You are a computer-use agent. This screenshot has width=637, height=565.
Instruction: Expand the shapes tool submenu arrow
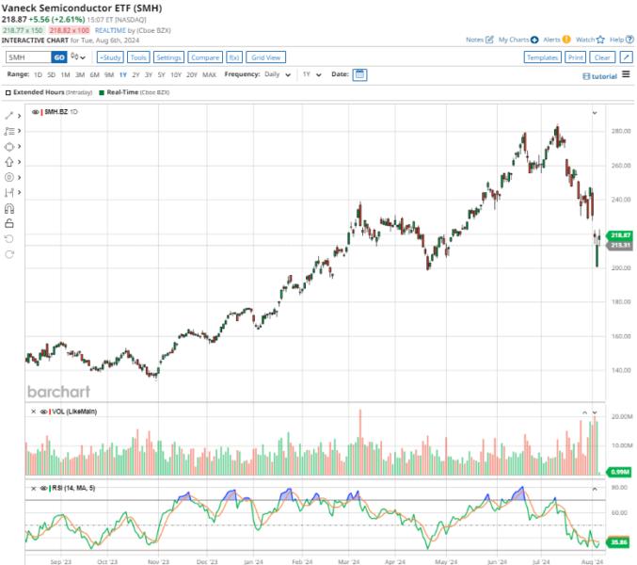pyautogui.click(x=19, y=146)
